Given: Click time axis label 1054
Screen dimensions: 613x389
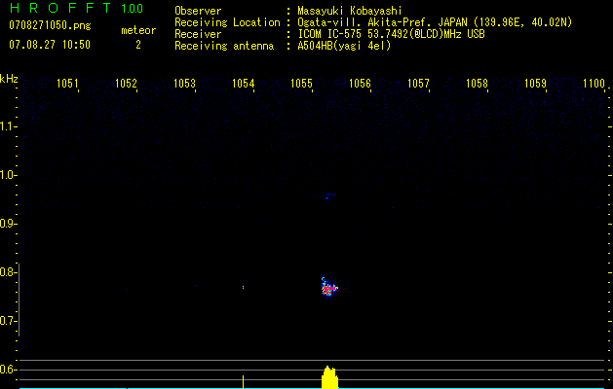Looking at the screenshot, I should pyautogui.click(x=244, y=84).
